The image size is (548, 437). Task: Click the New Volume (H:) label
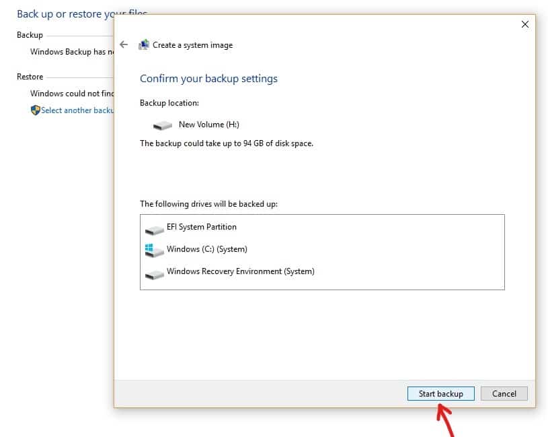209,124
